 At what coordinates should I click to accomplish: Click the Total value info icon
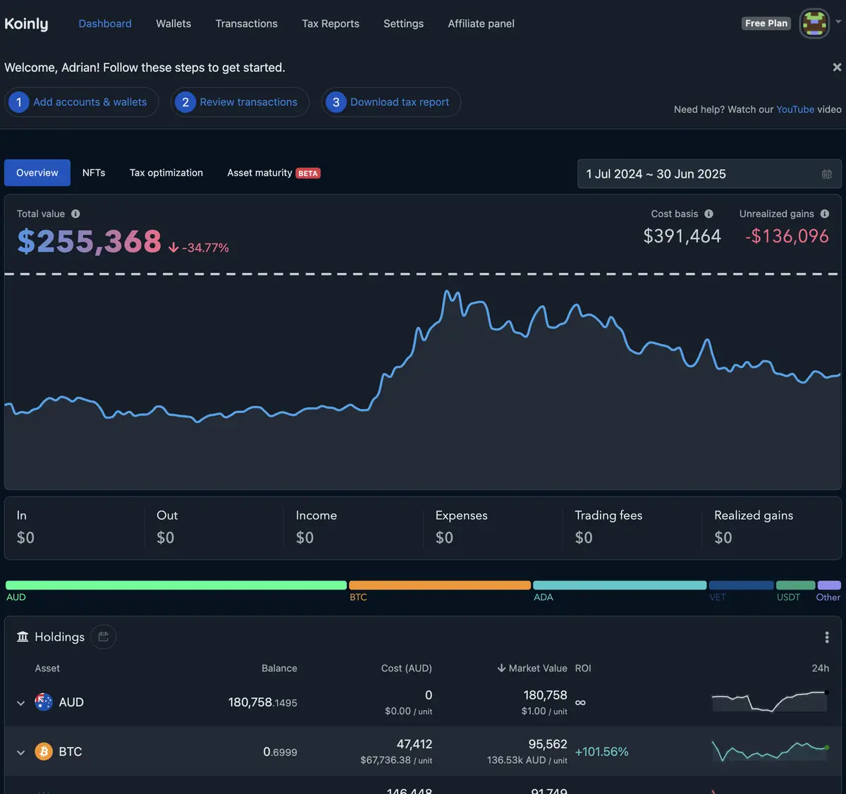coord(75,214)
